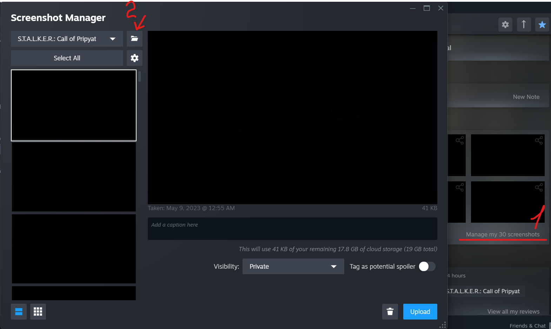The image size is (551, 329).
Task: Switch to the grid view layout
Action: pyautogui.click(x=38, y=311)
